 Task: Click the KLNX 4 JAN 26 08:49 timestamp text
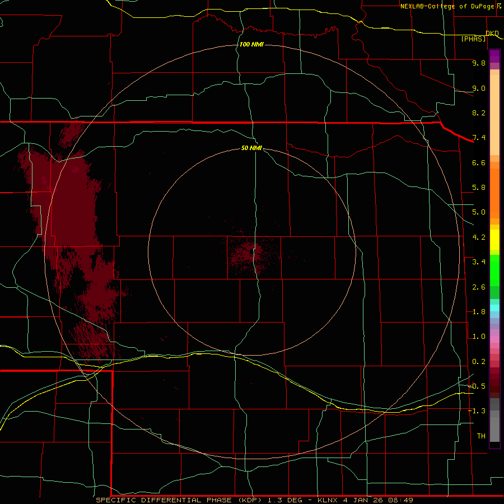pyautogui.click(x=365, y=500)
